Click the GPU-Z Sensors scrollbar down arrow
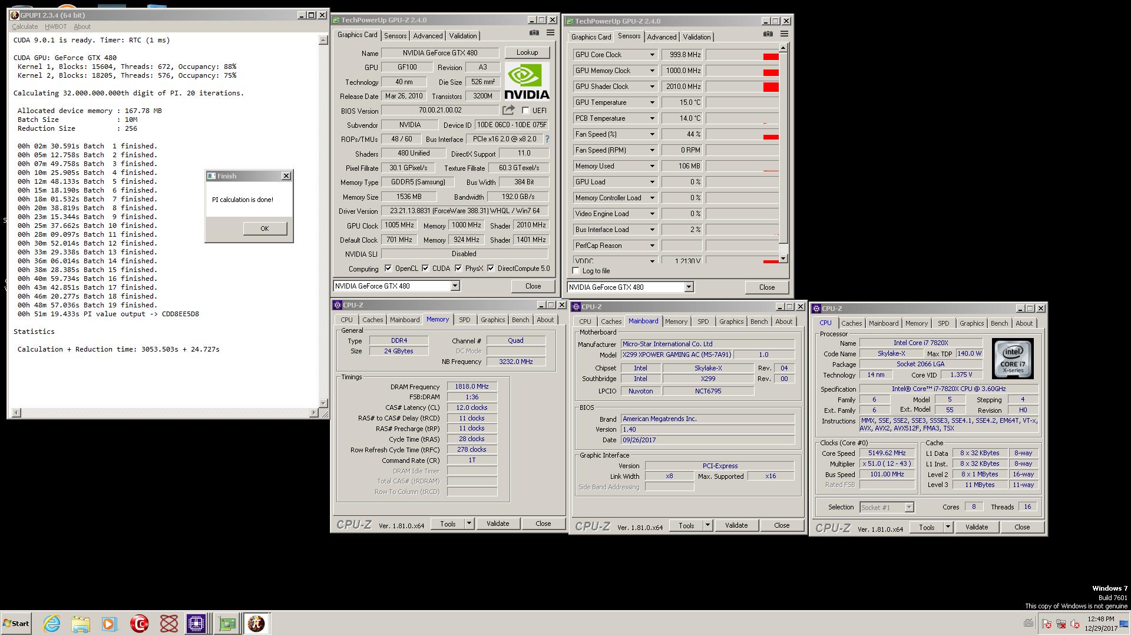Viewport: 1131px width, 636px height. (783, 259)
